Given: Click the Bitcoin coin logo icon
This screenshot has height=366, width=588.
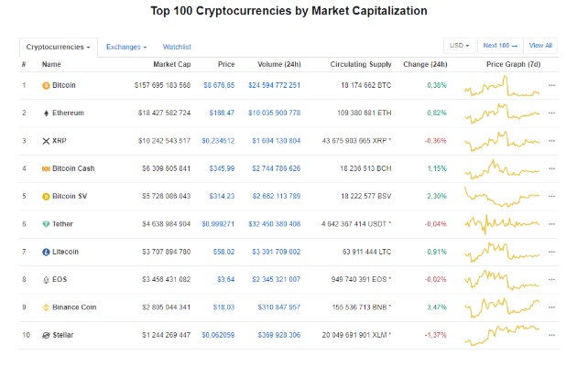Looking at the screenshot, I should pos(46,86).
